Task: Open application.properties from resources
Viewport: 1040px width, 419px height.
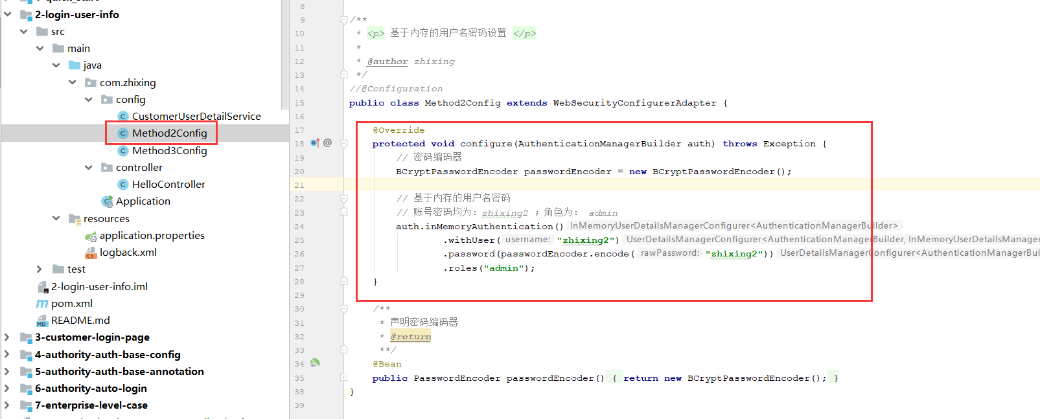Action: (152, 235)
